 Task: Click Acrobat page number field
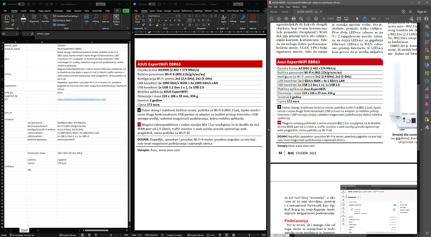coord(324,19)
